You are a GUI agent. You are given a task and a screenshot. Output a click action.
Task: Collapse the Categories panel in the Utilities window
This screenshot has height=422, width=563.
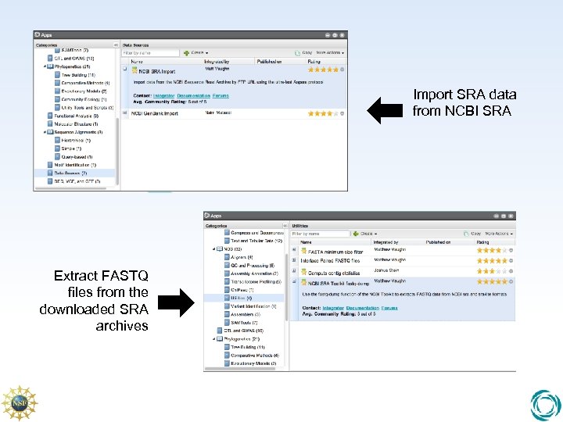pyautogui.click(x=285, y=226)
